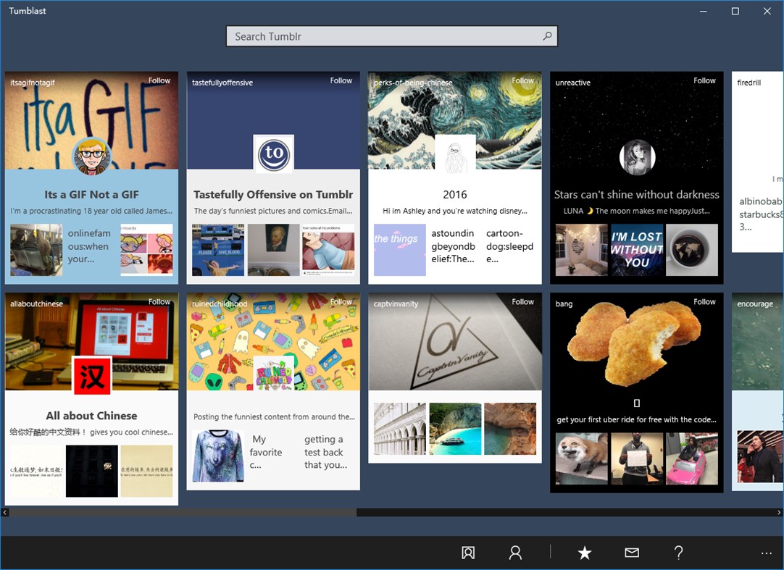The height and width of the screenshot is (570, 784).
Task: Click the left scroll arrow
Action: [4, 512]
